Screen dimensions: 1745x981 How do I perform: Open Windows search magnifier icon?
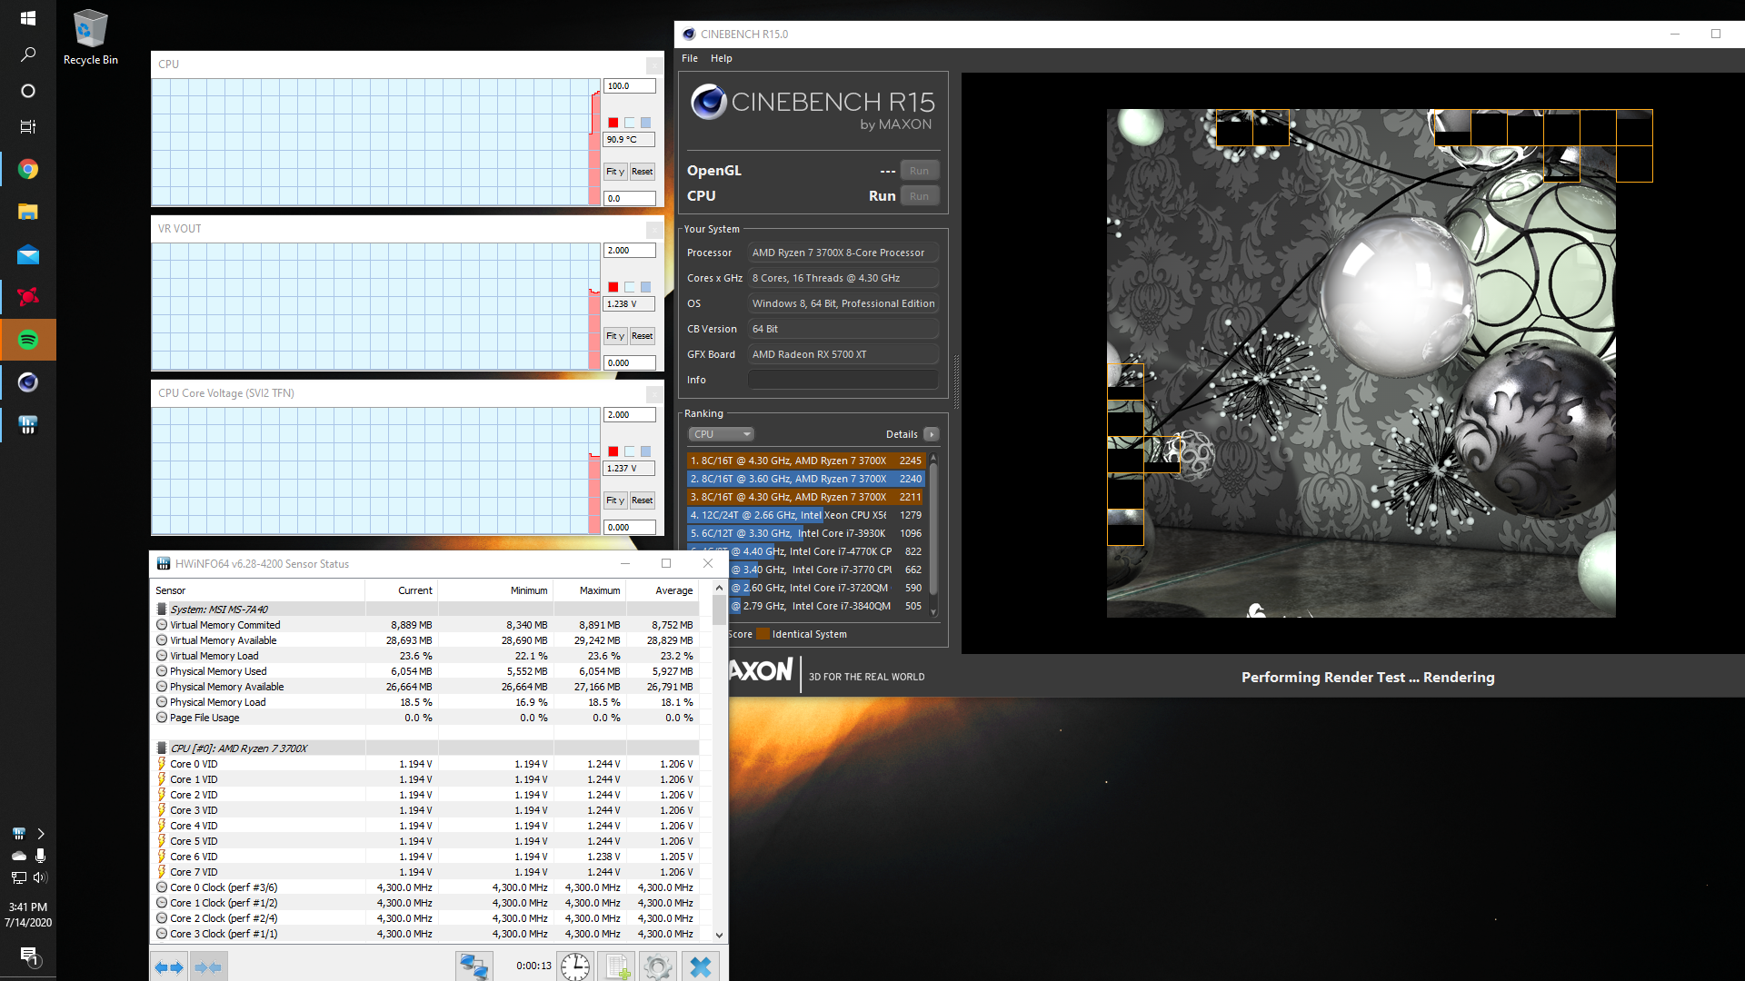(x=28, y=54)
